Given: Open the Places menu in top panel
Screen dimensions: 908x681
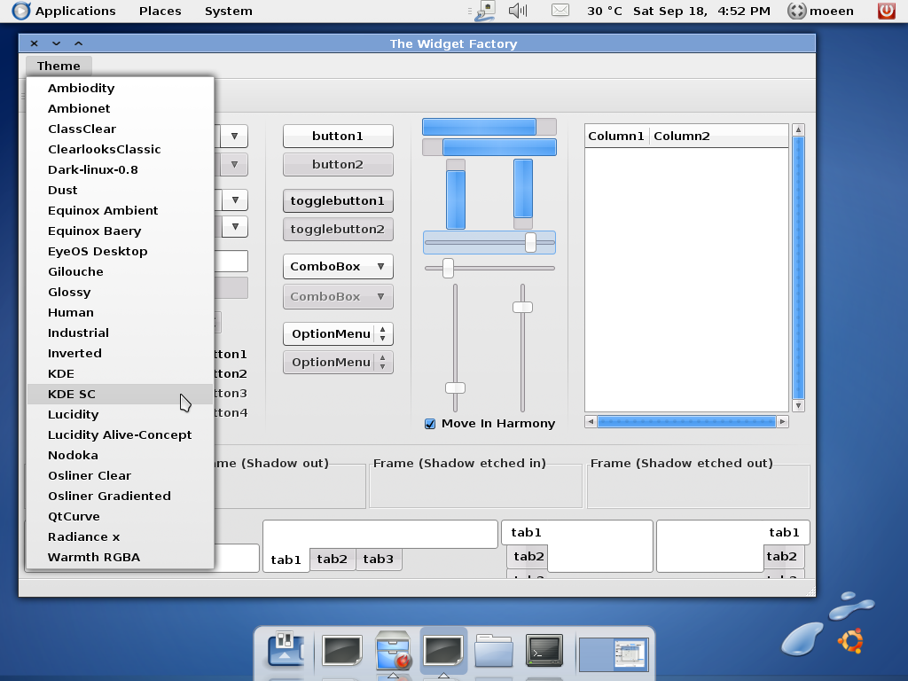Looking at the screenshot, I should point(160,11).
